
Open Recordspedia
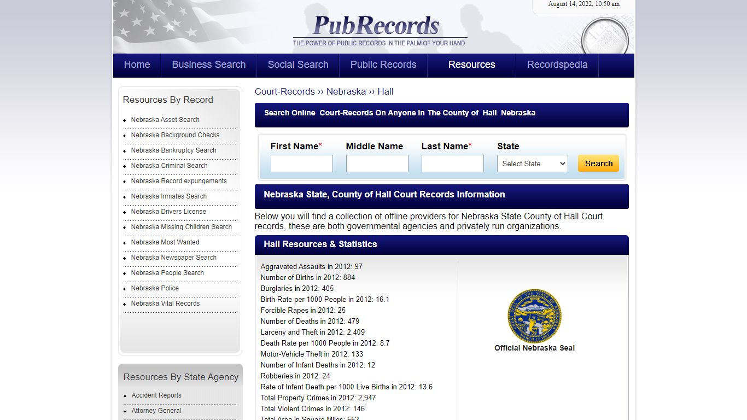[x=557, y=65]
